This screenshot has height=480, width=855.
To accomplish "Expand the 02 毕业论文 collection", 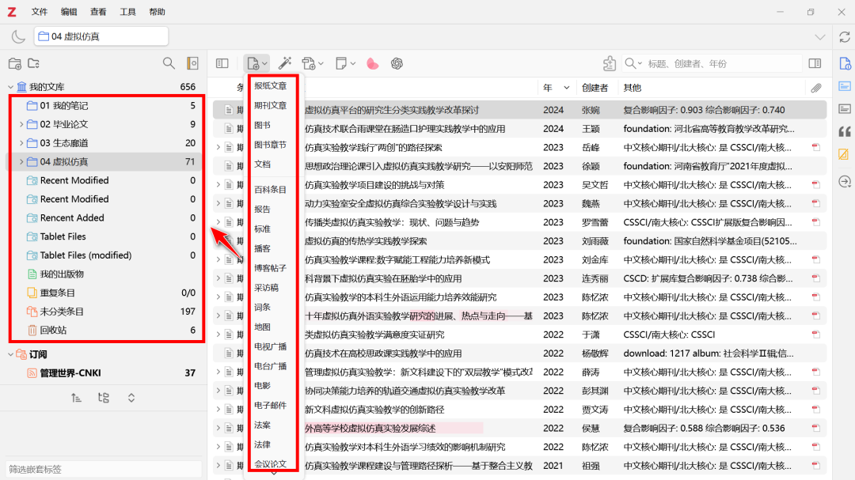I will tap(21, 124).
